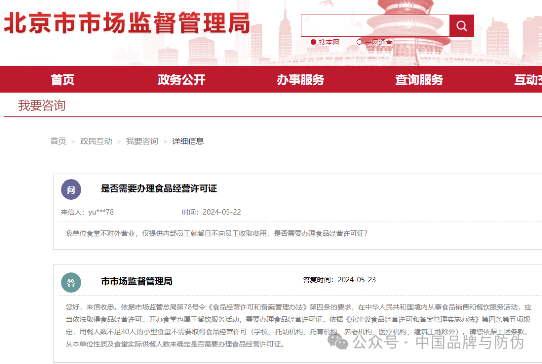Open the 互动交流 navigation menu
This screenshot has width=542, height=364.
tap(529, 79)
